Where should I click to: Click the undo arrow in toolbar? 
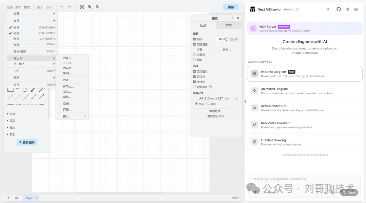62,7
